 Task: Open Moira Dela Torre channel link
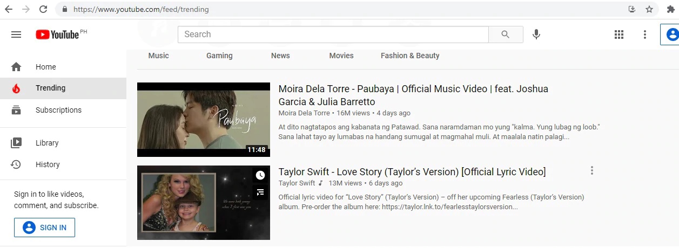click(x=304, y=113)
